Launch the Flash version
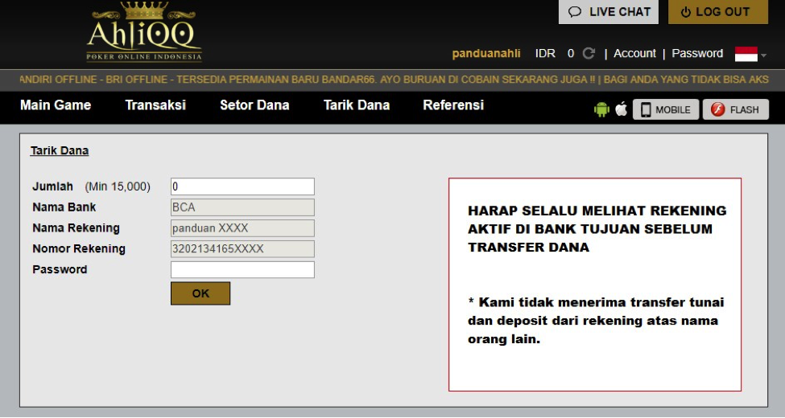The height and width of the screenshot is (418, 785). pyautogui.click(x=735, y=110)
